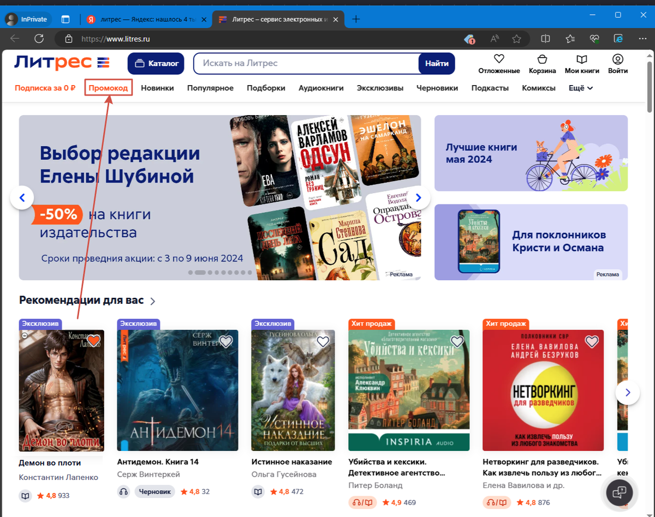
Task: Open author link Константин Лапенко
Action: click(58, 477)
